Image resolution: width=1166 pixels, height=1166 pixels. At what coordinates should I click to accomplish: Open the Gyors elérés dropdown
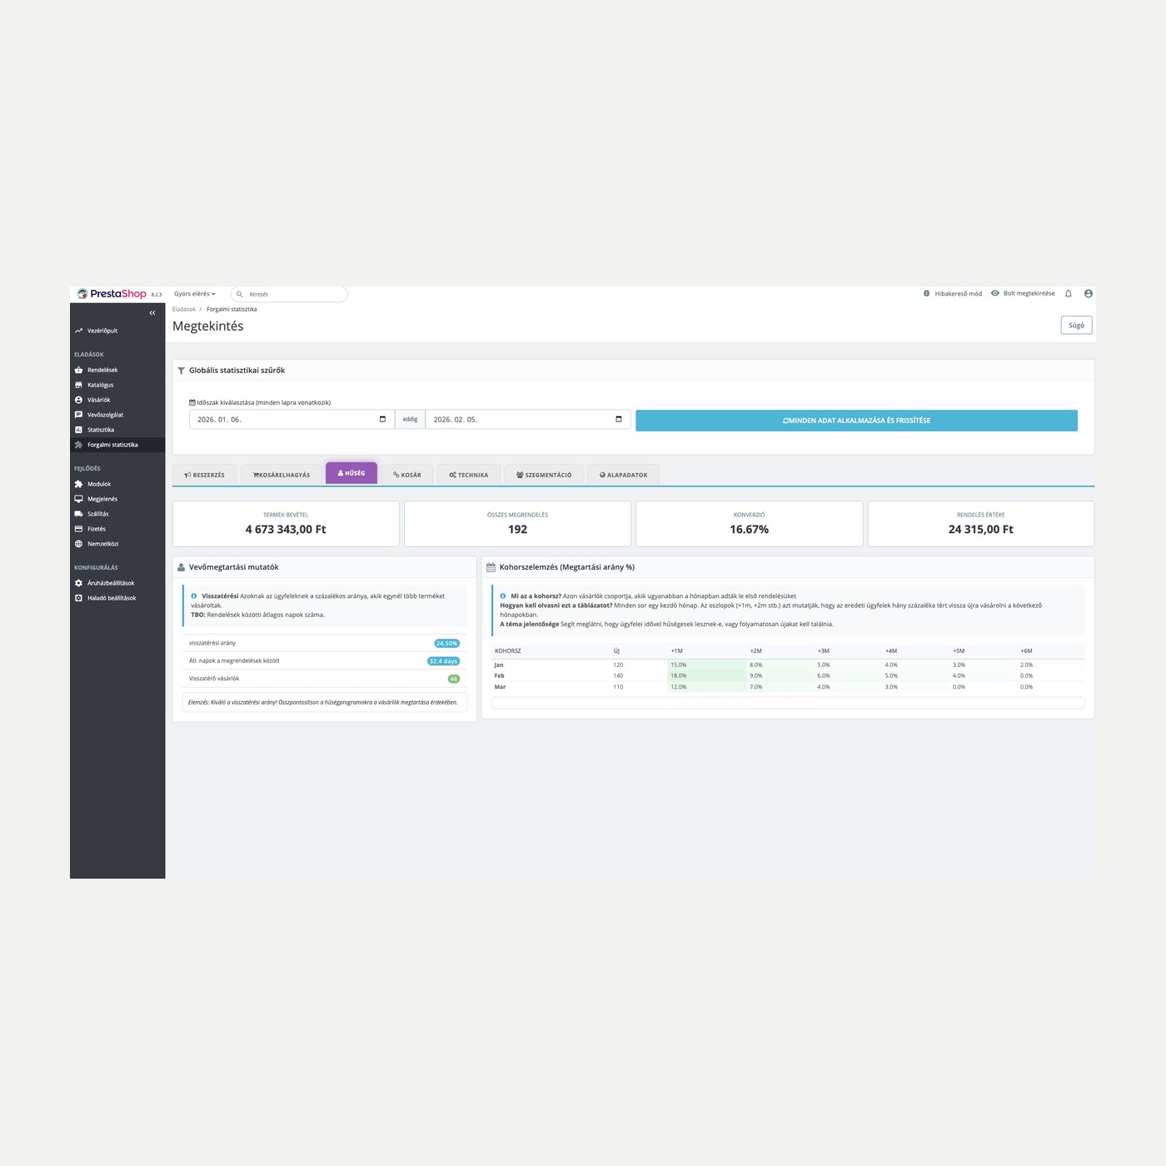tap(195, 294)
